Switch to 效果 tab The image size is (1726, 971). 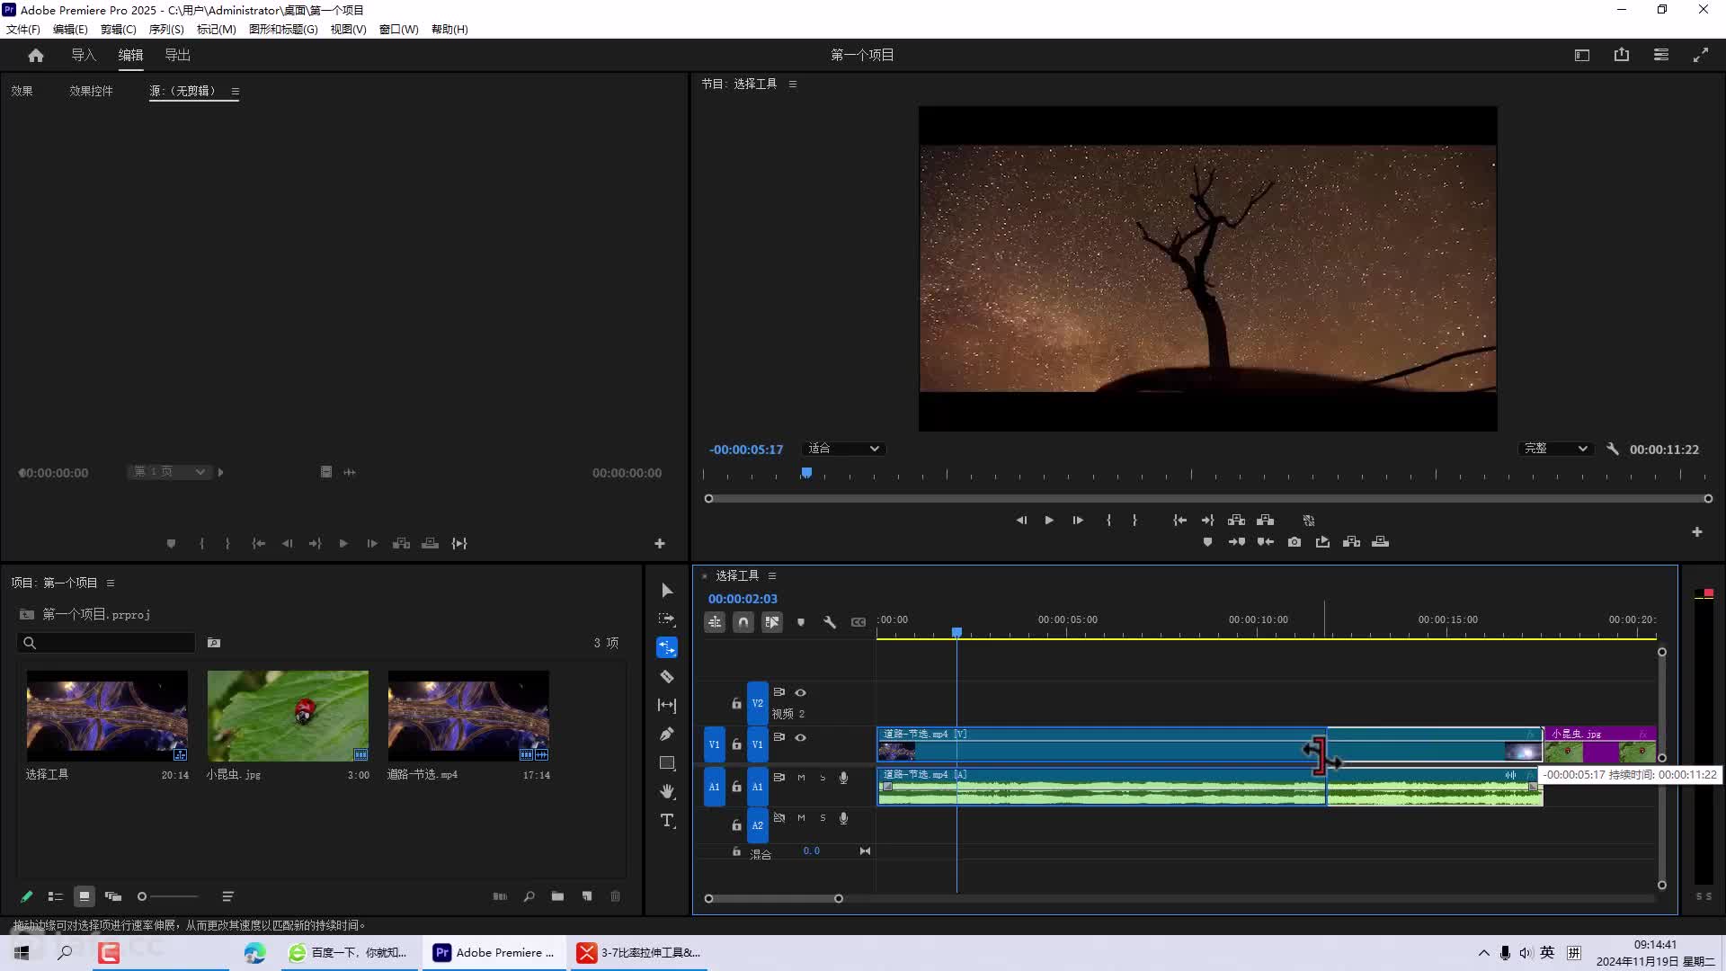pyautogui.click(x=22, y=92)
